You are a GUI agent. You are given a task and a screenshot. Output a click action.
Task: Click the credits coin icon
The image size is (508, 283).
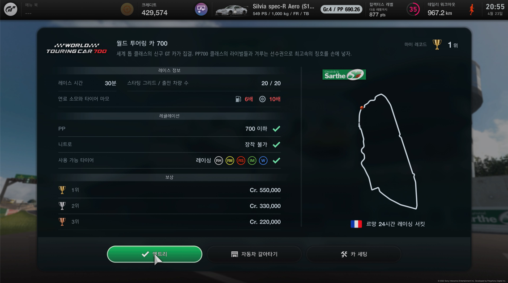[127, 9]
